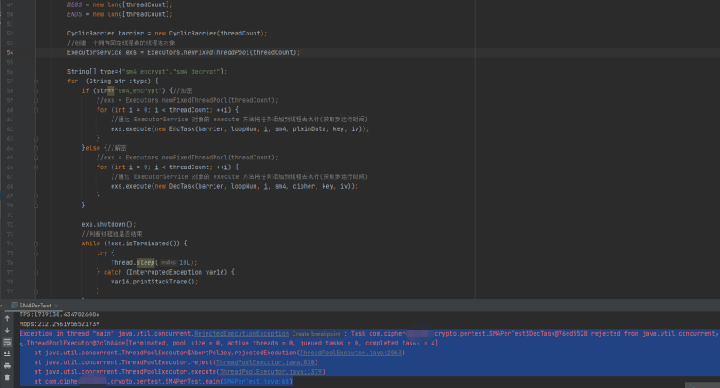Close the SM4PerTest run tab
Viewport: 720px width, 388px height.
click(56, 306)
